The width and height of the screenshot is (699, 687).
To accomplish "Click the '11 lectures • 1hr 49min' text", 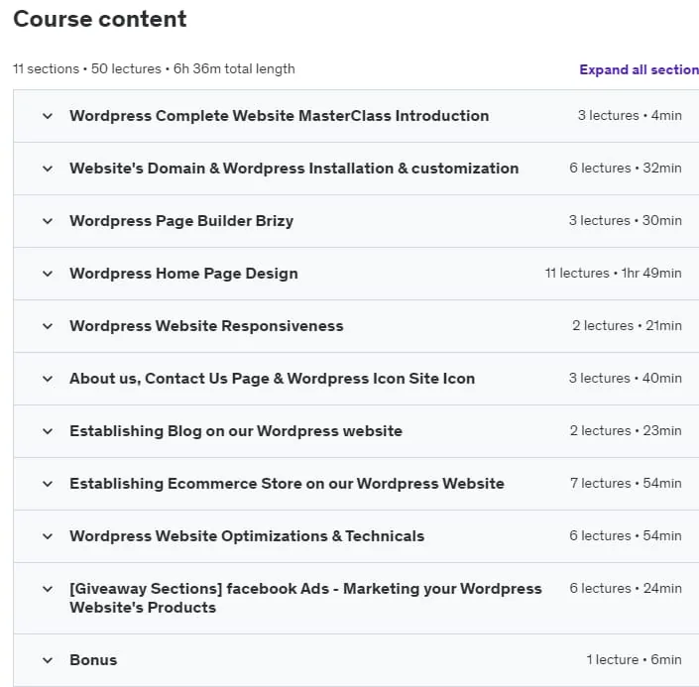I will click(x=613, y=274).
